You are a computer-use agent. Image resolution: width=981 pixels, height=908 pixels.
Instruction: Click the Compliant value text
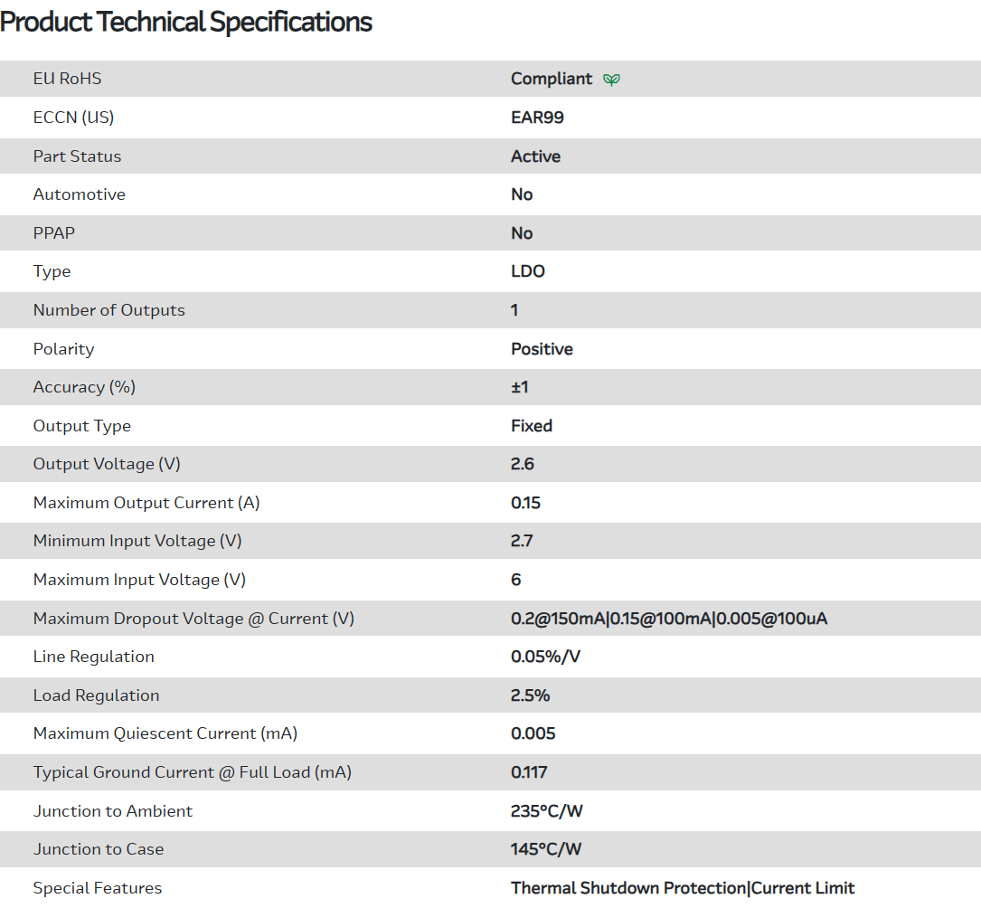pos(552,79)
